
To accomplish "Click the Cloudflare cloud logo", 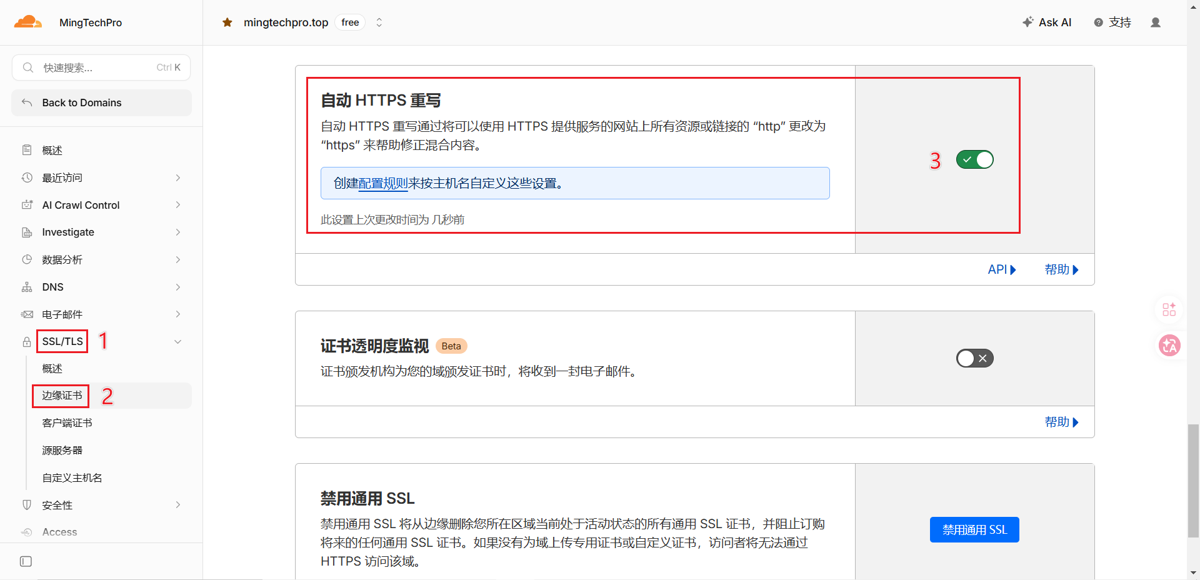I will point(28,22).
